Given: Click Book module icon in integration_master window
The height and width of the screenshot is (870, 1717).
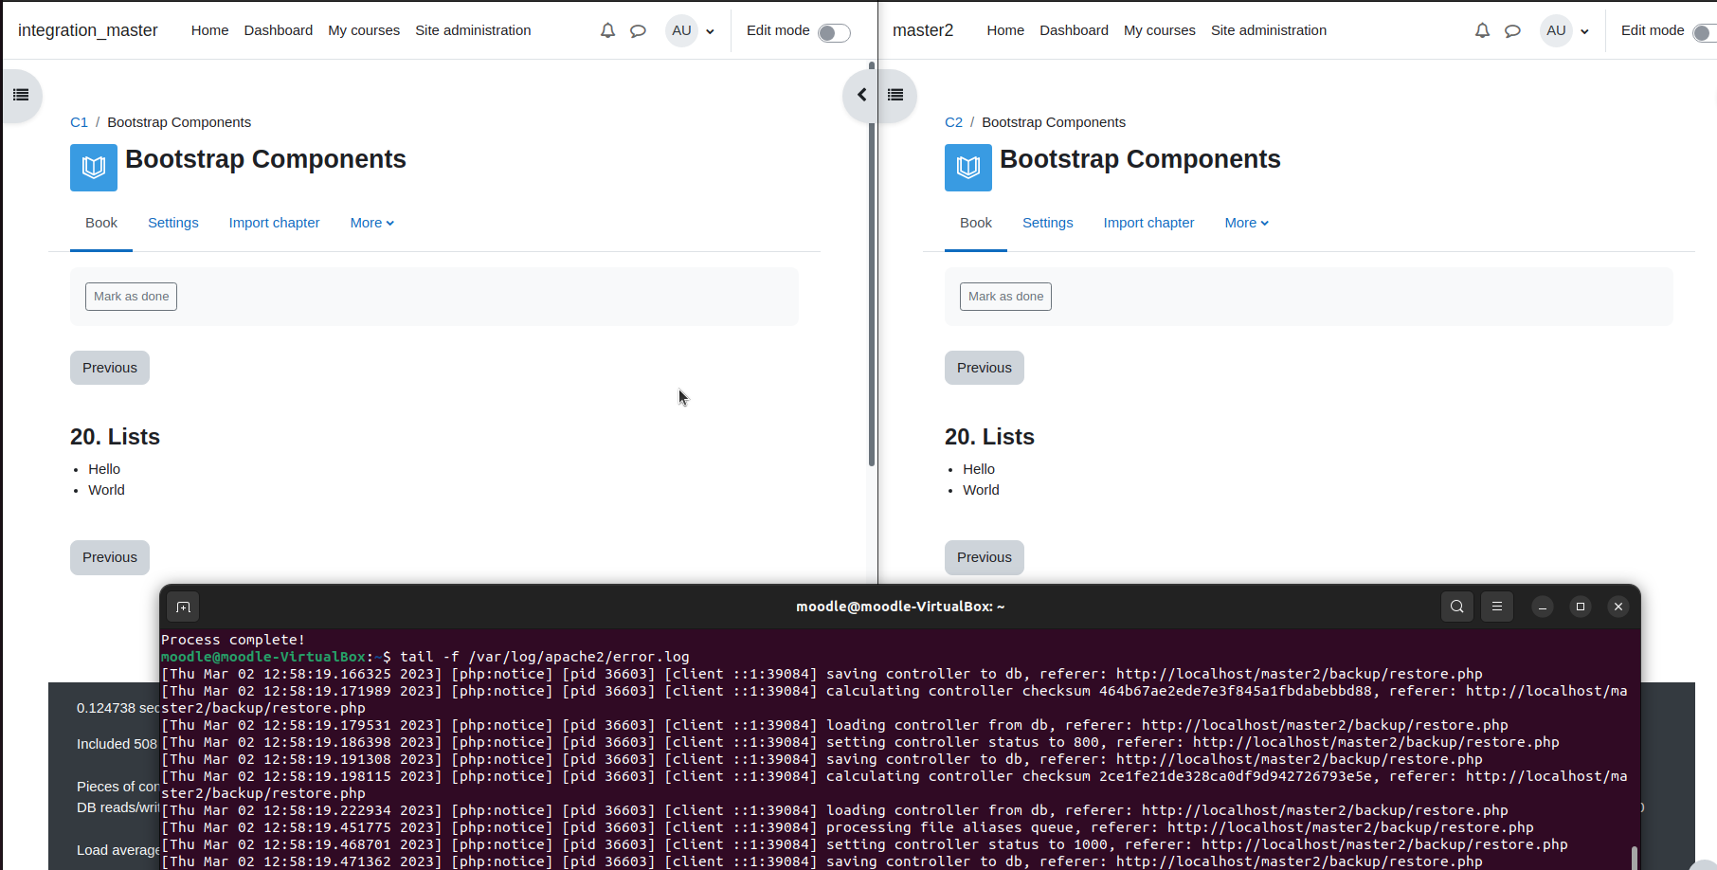Looking at the screenshot, I should tap(94, 168).
